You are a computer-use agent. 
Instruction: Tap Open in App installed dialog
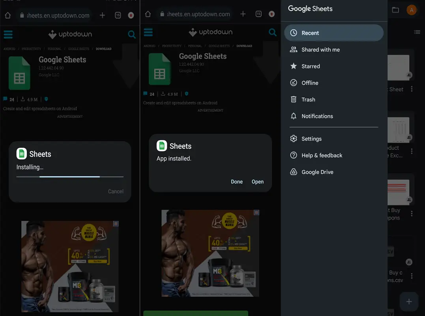258,182
